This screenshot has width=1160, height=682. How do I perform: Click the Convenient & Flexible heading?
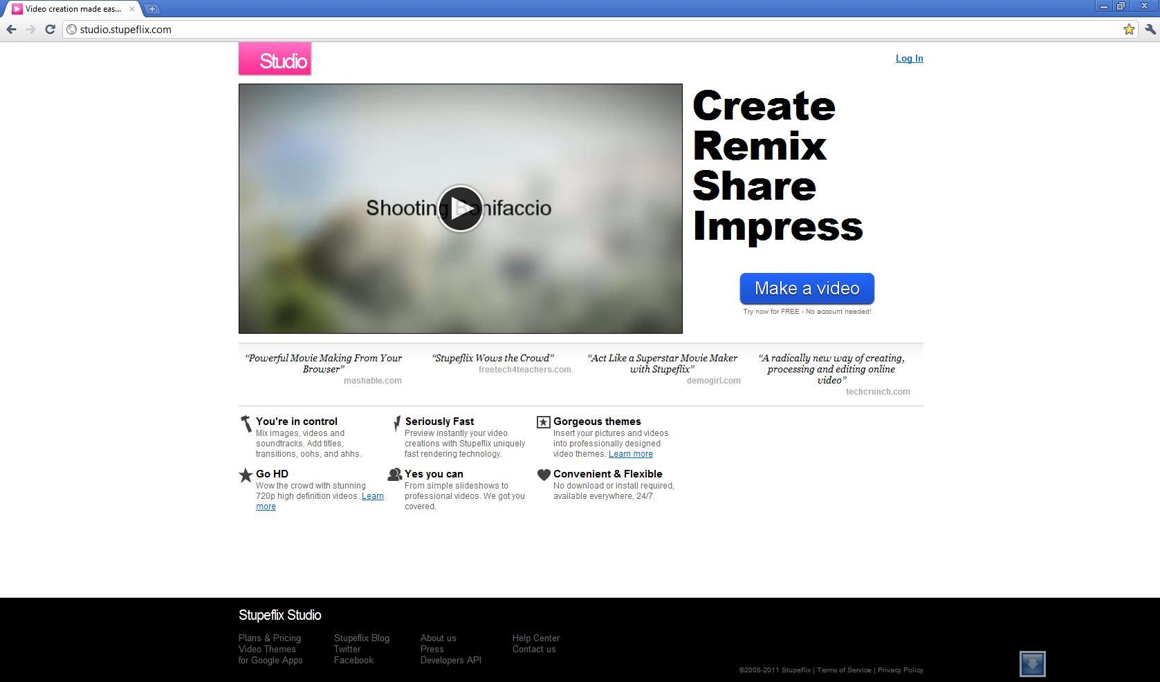(x=608, y=473)
